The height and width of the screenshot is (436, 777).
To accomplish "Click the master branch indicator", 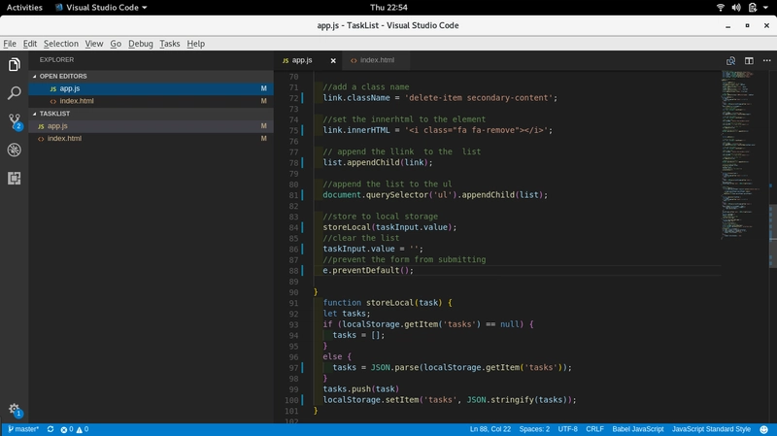I will 22,429.
